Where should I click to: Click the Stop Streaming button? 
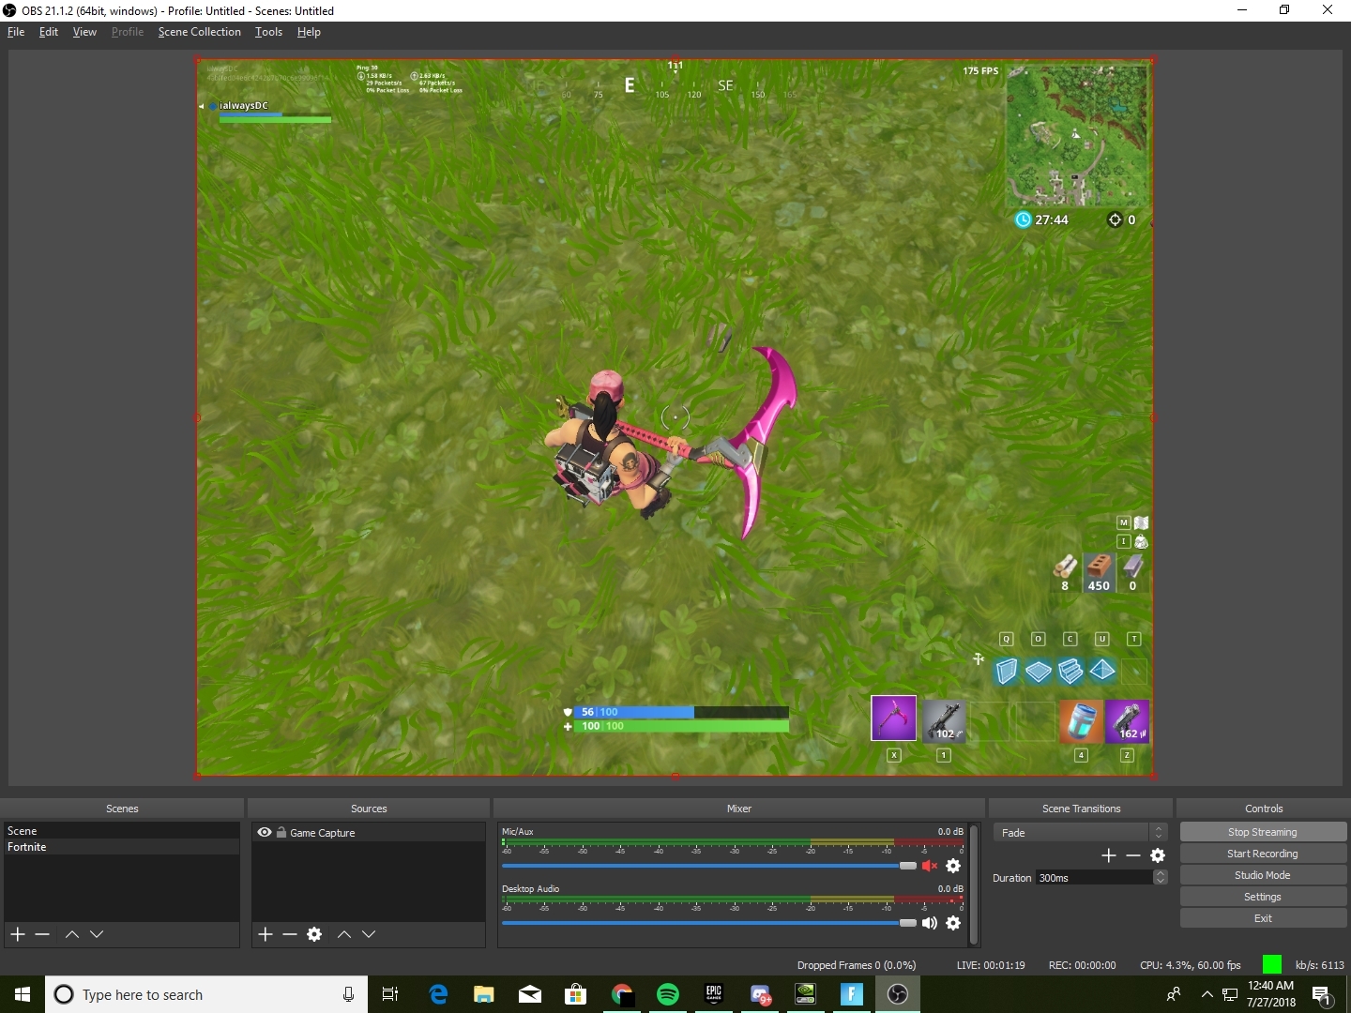coord(1263,832)
